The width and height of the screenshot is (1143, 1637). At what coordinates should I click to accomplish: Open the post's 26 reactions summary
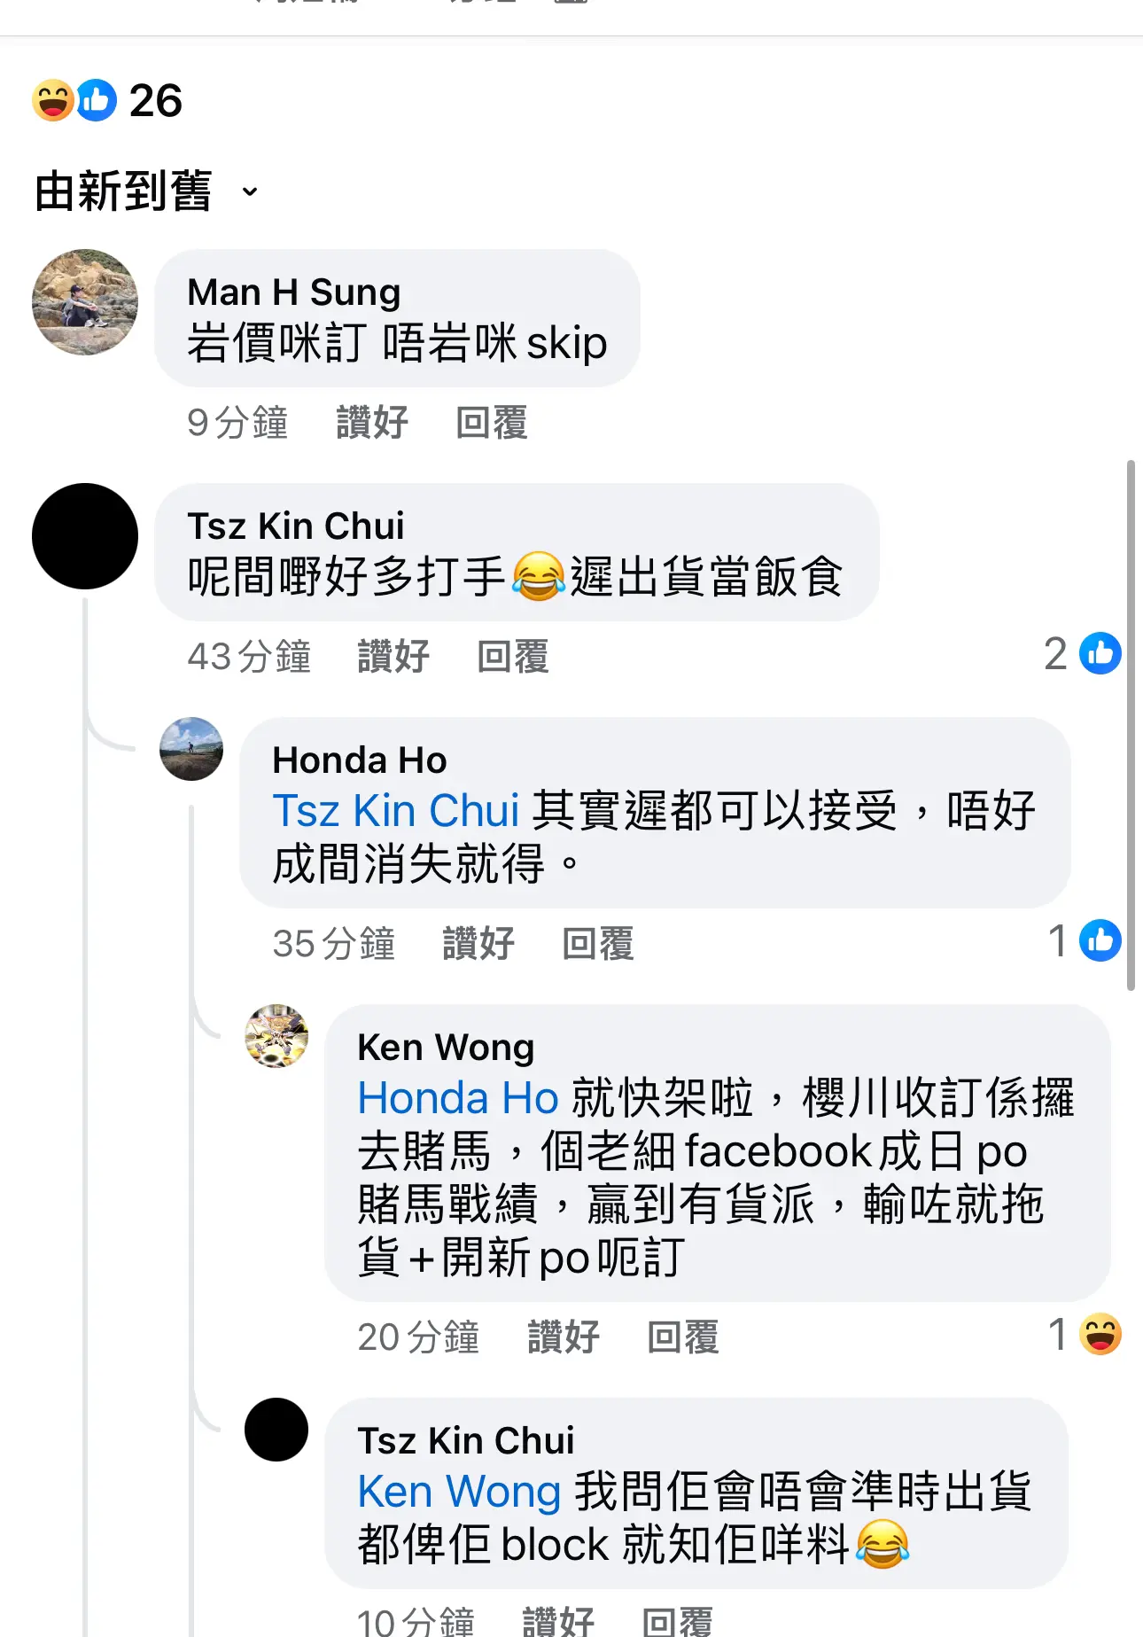[x=107, y=100]
